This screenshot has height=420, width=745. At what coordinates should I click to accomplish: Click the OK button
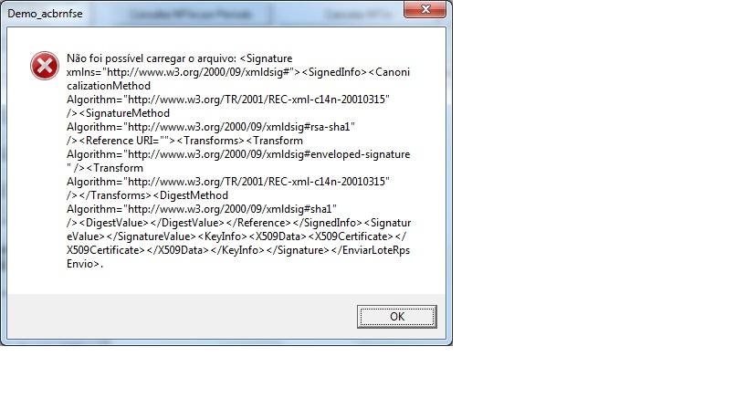click(397, 317)
